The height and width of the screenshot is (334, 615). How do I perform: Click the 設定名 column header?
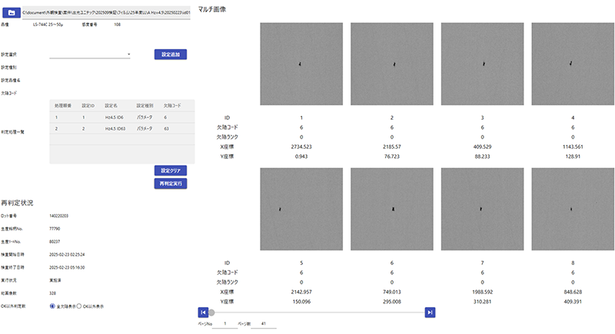click(111, 106)
